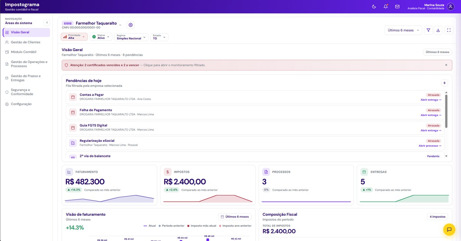Open notifications bell icon
461x241 pixels.
pos(386,7)
